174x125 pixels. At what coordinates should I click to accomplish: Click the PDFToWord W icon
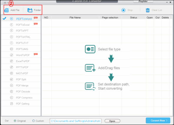click(x=11, y=19)
